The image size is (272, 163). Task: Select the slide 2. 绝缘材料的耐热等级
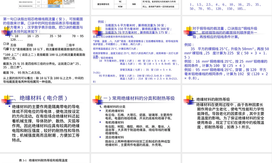(x=227, y=118)
